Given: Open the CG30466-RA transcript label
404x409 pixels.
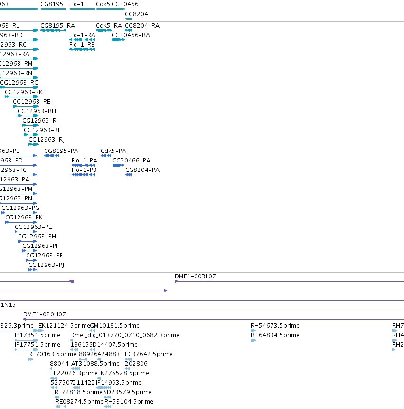Looking at the screenshot, I should pos(131,35).
